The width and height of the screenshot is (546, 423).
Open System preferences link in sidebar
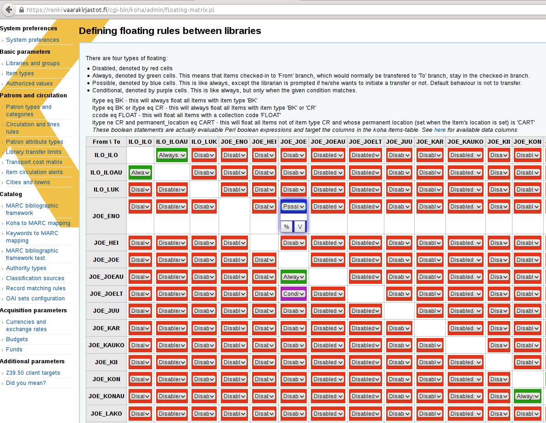(33, 40)
